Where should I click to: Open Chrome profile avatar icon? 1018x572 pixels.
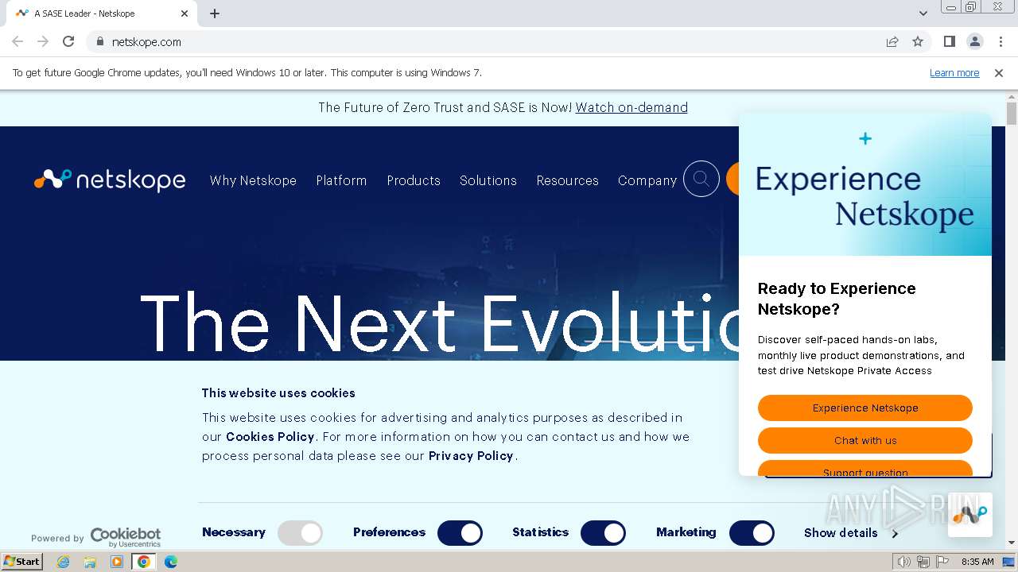click(974, 41)
